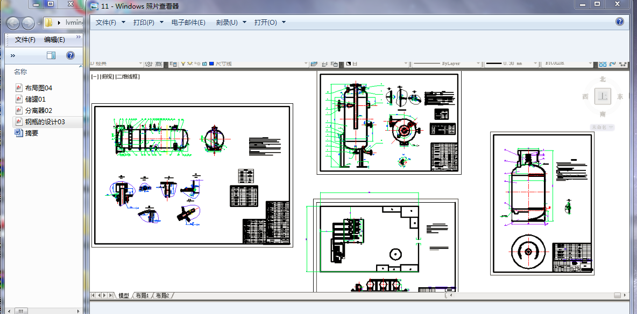This screenshot has width=637, height=314.
Task: Open recent locations arrow beside Explorer navigation buttons
Action: pyautogui.click(x=39, y=23)
